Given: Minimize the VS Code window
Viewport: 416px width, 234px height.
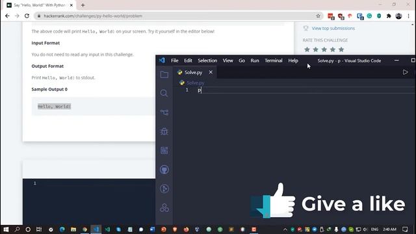Looking at the screenshot, I should point(396,60).
